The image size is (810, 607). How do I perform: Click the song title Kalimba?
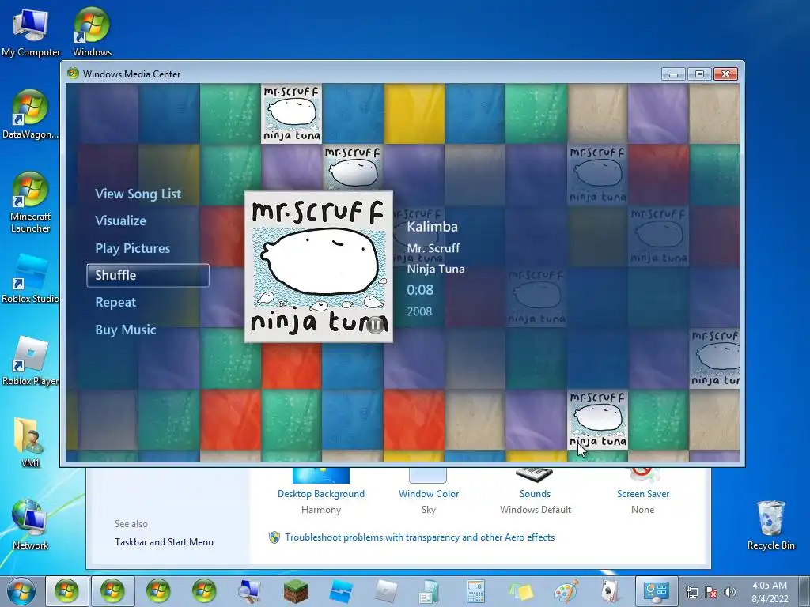pyautogui.click(x=432, y=227)
